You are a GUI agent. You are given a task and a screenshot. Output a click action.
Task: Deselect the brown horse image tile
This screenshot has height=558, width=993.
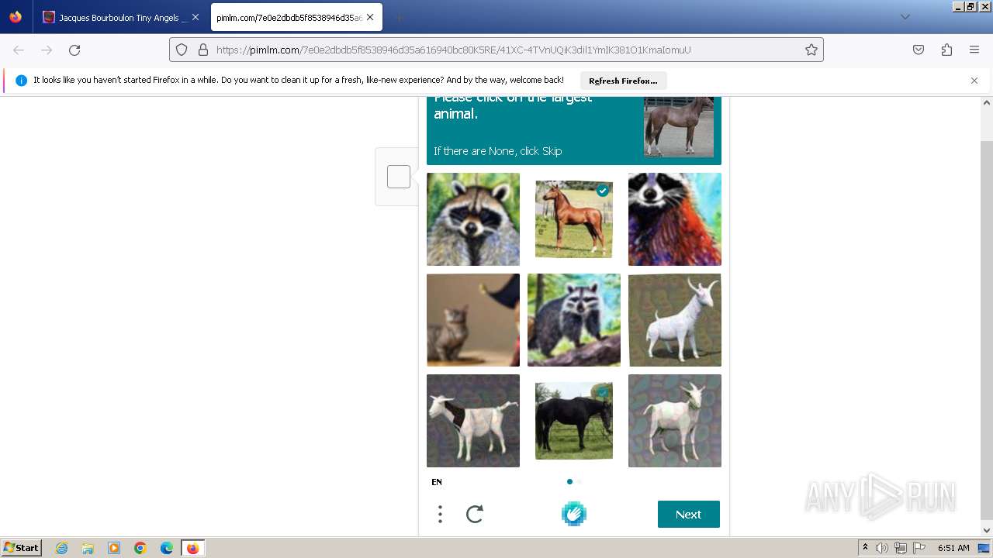coord(574,219)
